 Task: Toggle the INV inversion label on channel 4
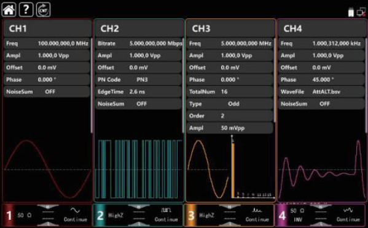(x=297, y=219)
